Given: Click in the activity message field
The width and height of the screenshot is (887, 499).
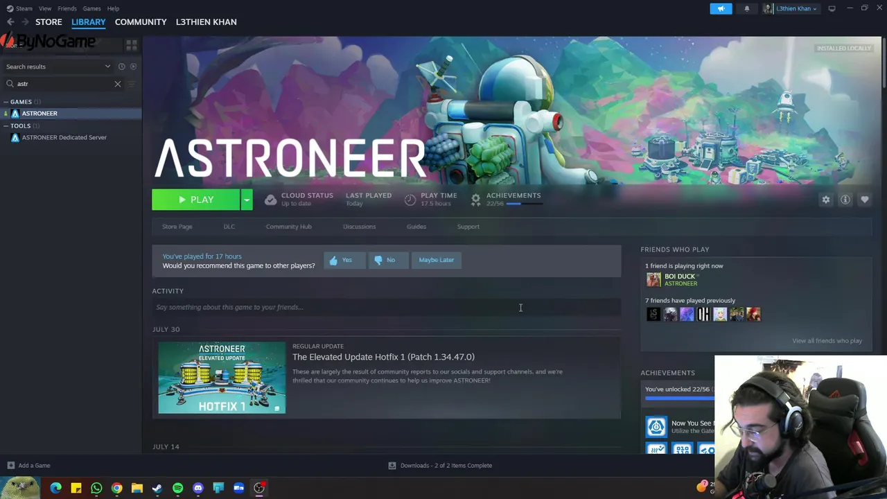Looking at the screenshot, I should tap(387, 307).
